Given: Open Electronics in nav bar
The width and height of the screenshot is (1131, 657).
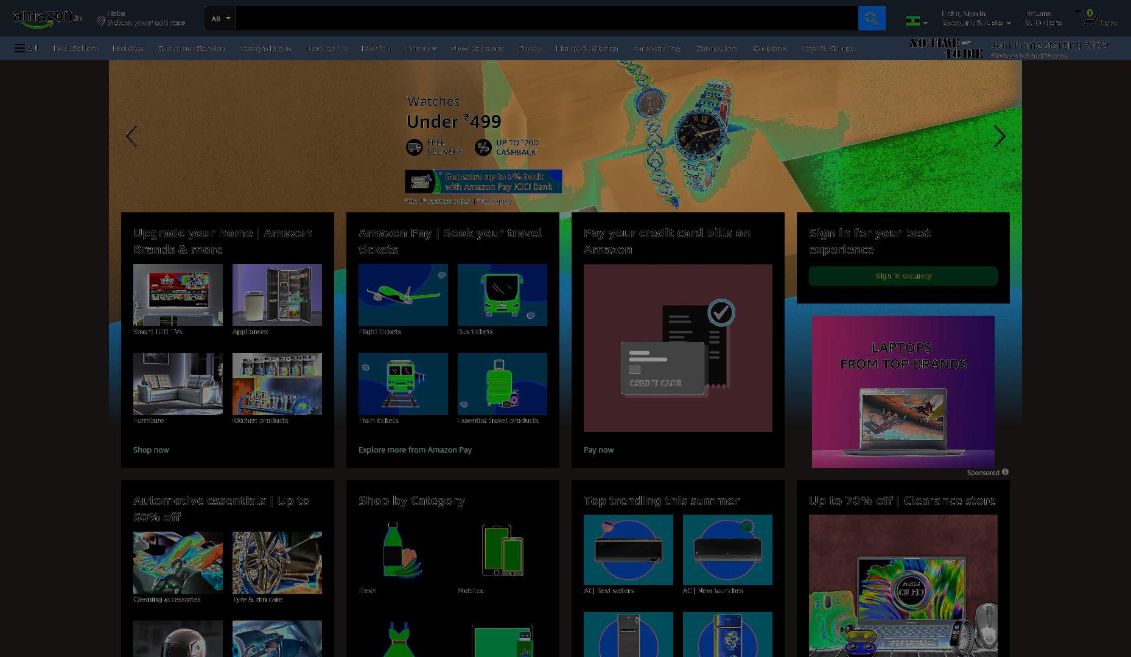Looking at the screenshot, I should pyautogui.click(x=326, y=48).
